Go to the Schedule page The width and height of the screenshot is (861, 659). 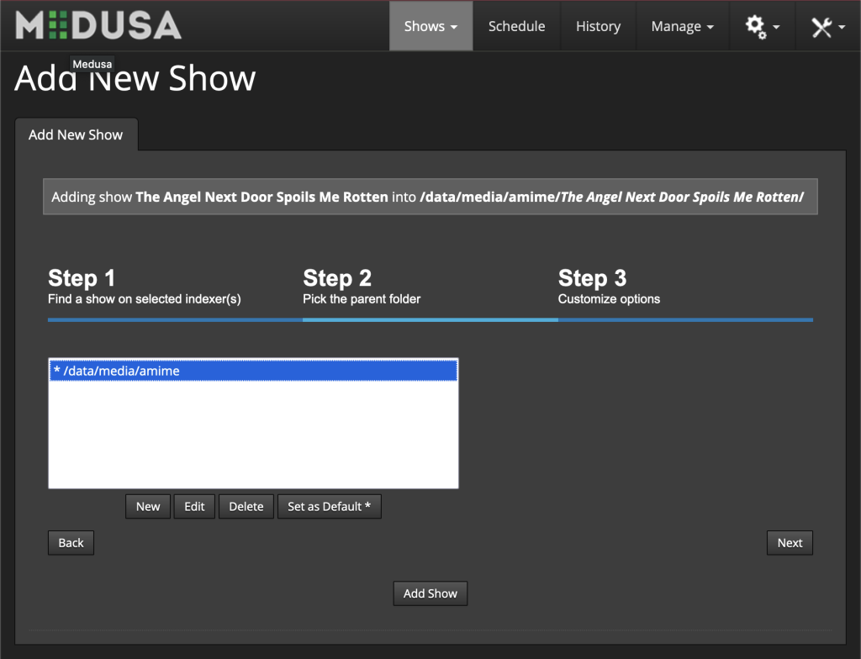(517, 26)
